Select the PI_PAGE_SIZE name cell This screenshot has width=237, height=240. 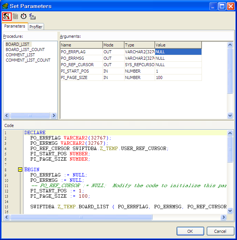point(81,77)
